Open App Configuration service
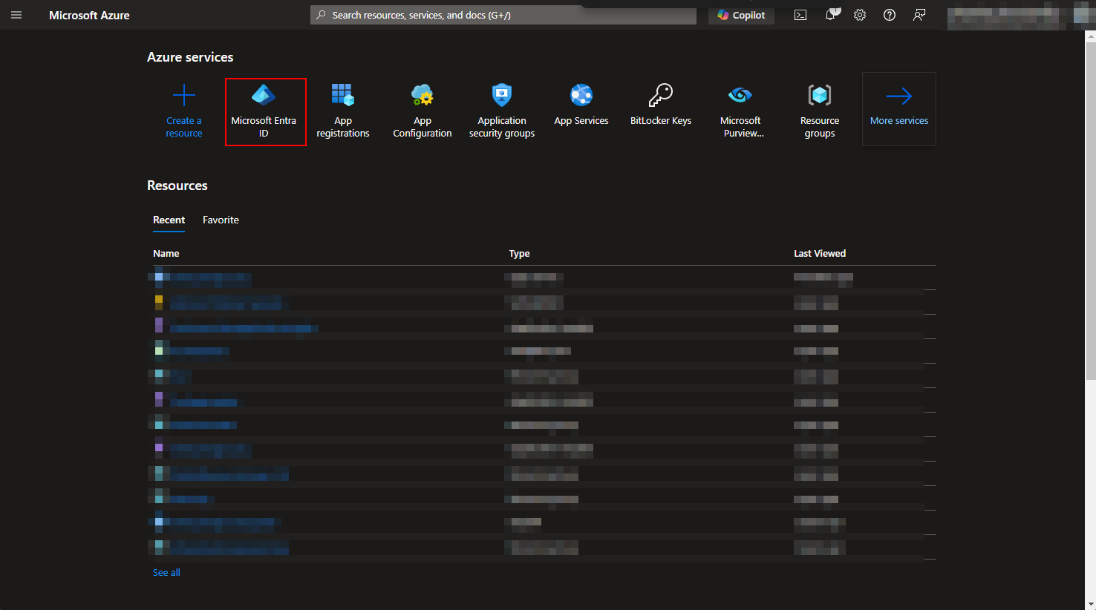Viewport: 1096px width, 610px height. [x=422, y=111]
